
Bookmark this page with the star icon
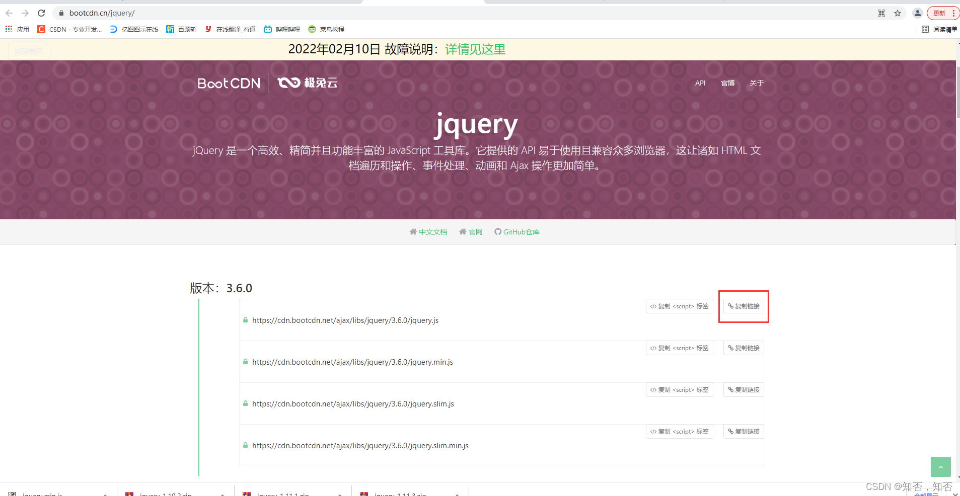(898, 13)
